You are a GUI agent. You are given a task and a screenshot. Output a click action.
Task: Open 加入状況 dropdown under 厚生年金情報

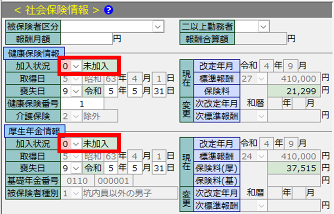(76, 144)
